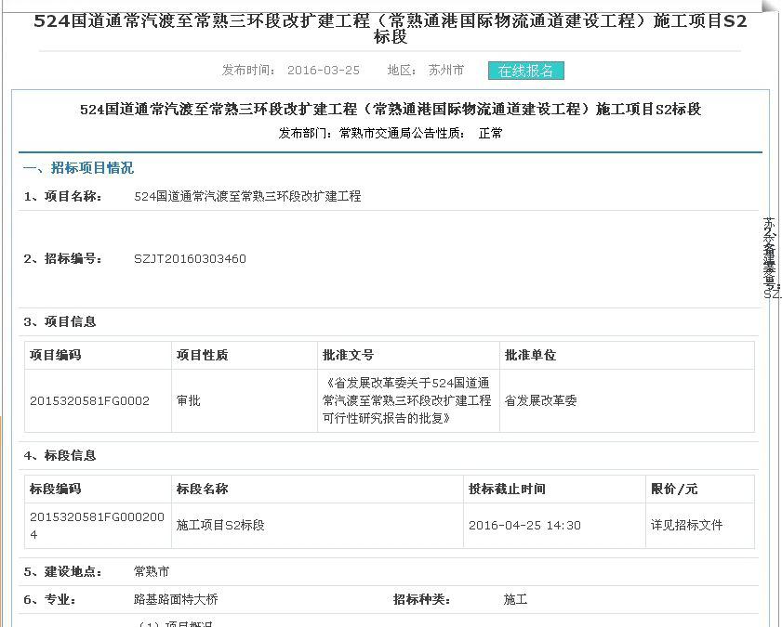Click the approval document title in 批准文号 column
Screen dimensions: 782x627
406,401
